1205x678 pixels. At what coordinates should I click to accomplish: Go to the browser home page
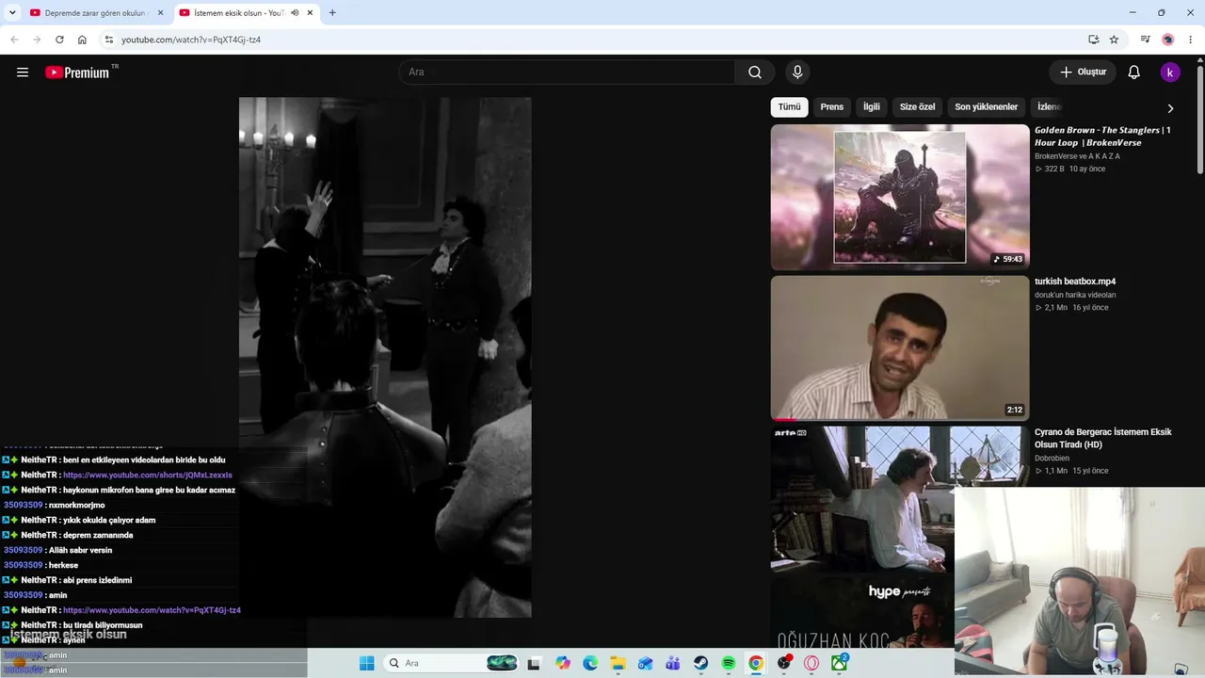point(82,40)
